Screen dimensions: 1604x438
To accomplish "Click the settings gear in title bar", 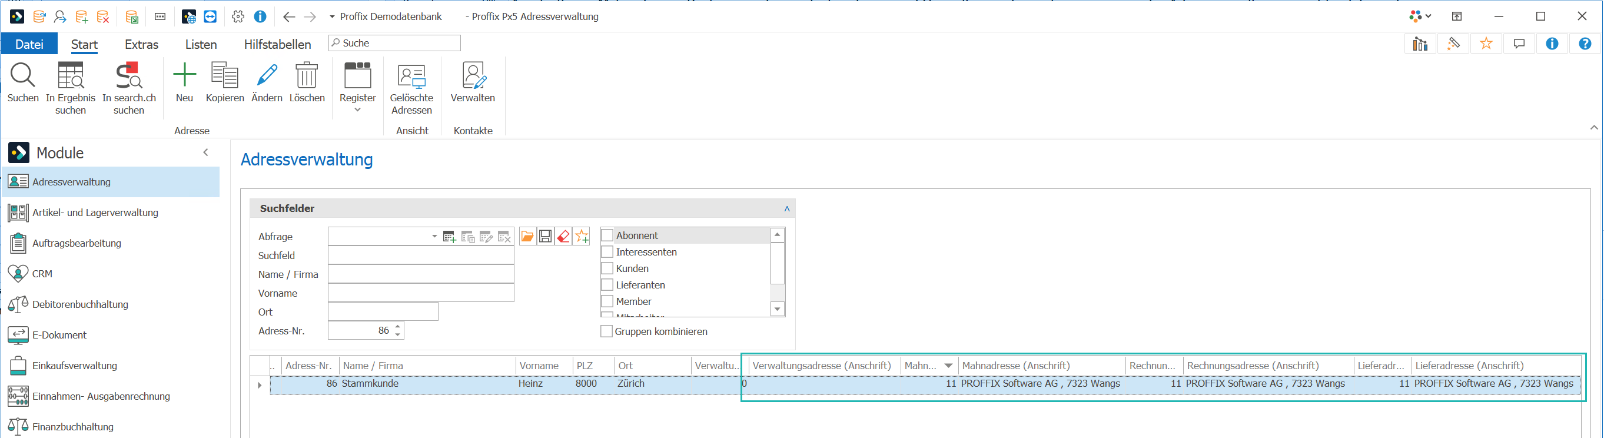I will point(238,17).
